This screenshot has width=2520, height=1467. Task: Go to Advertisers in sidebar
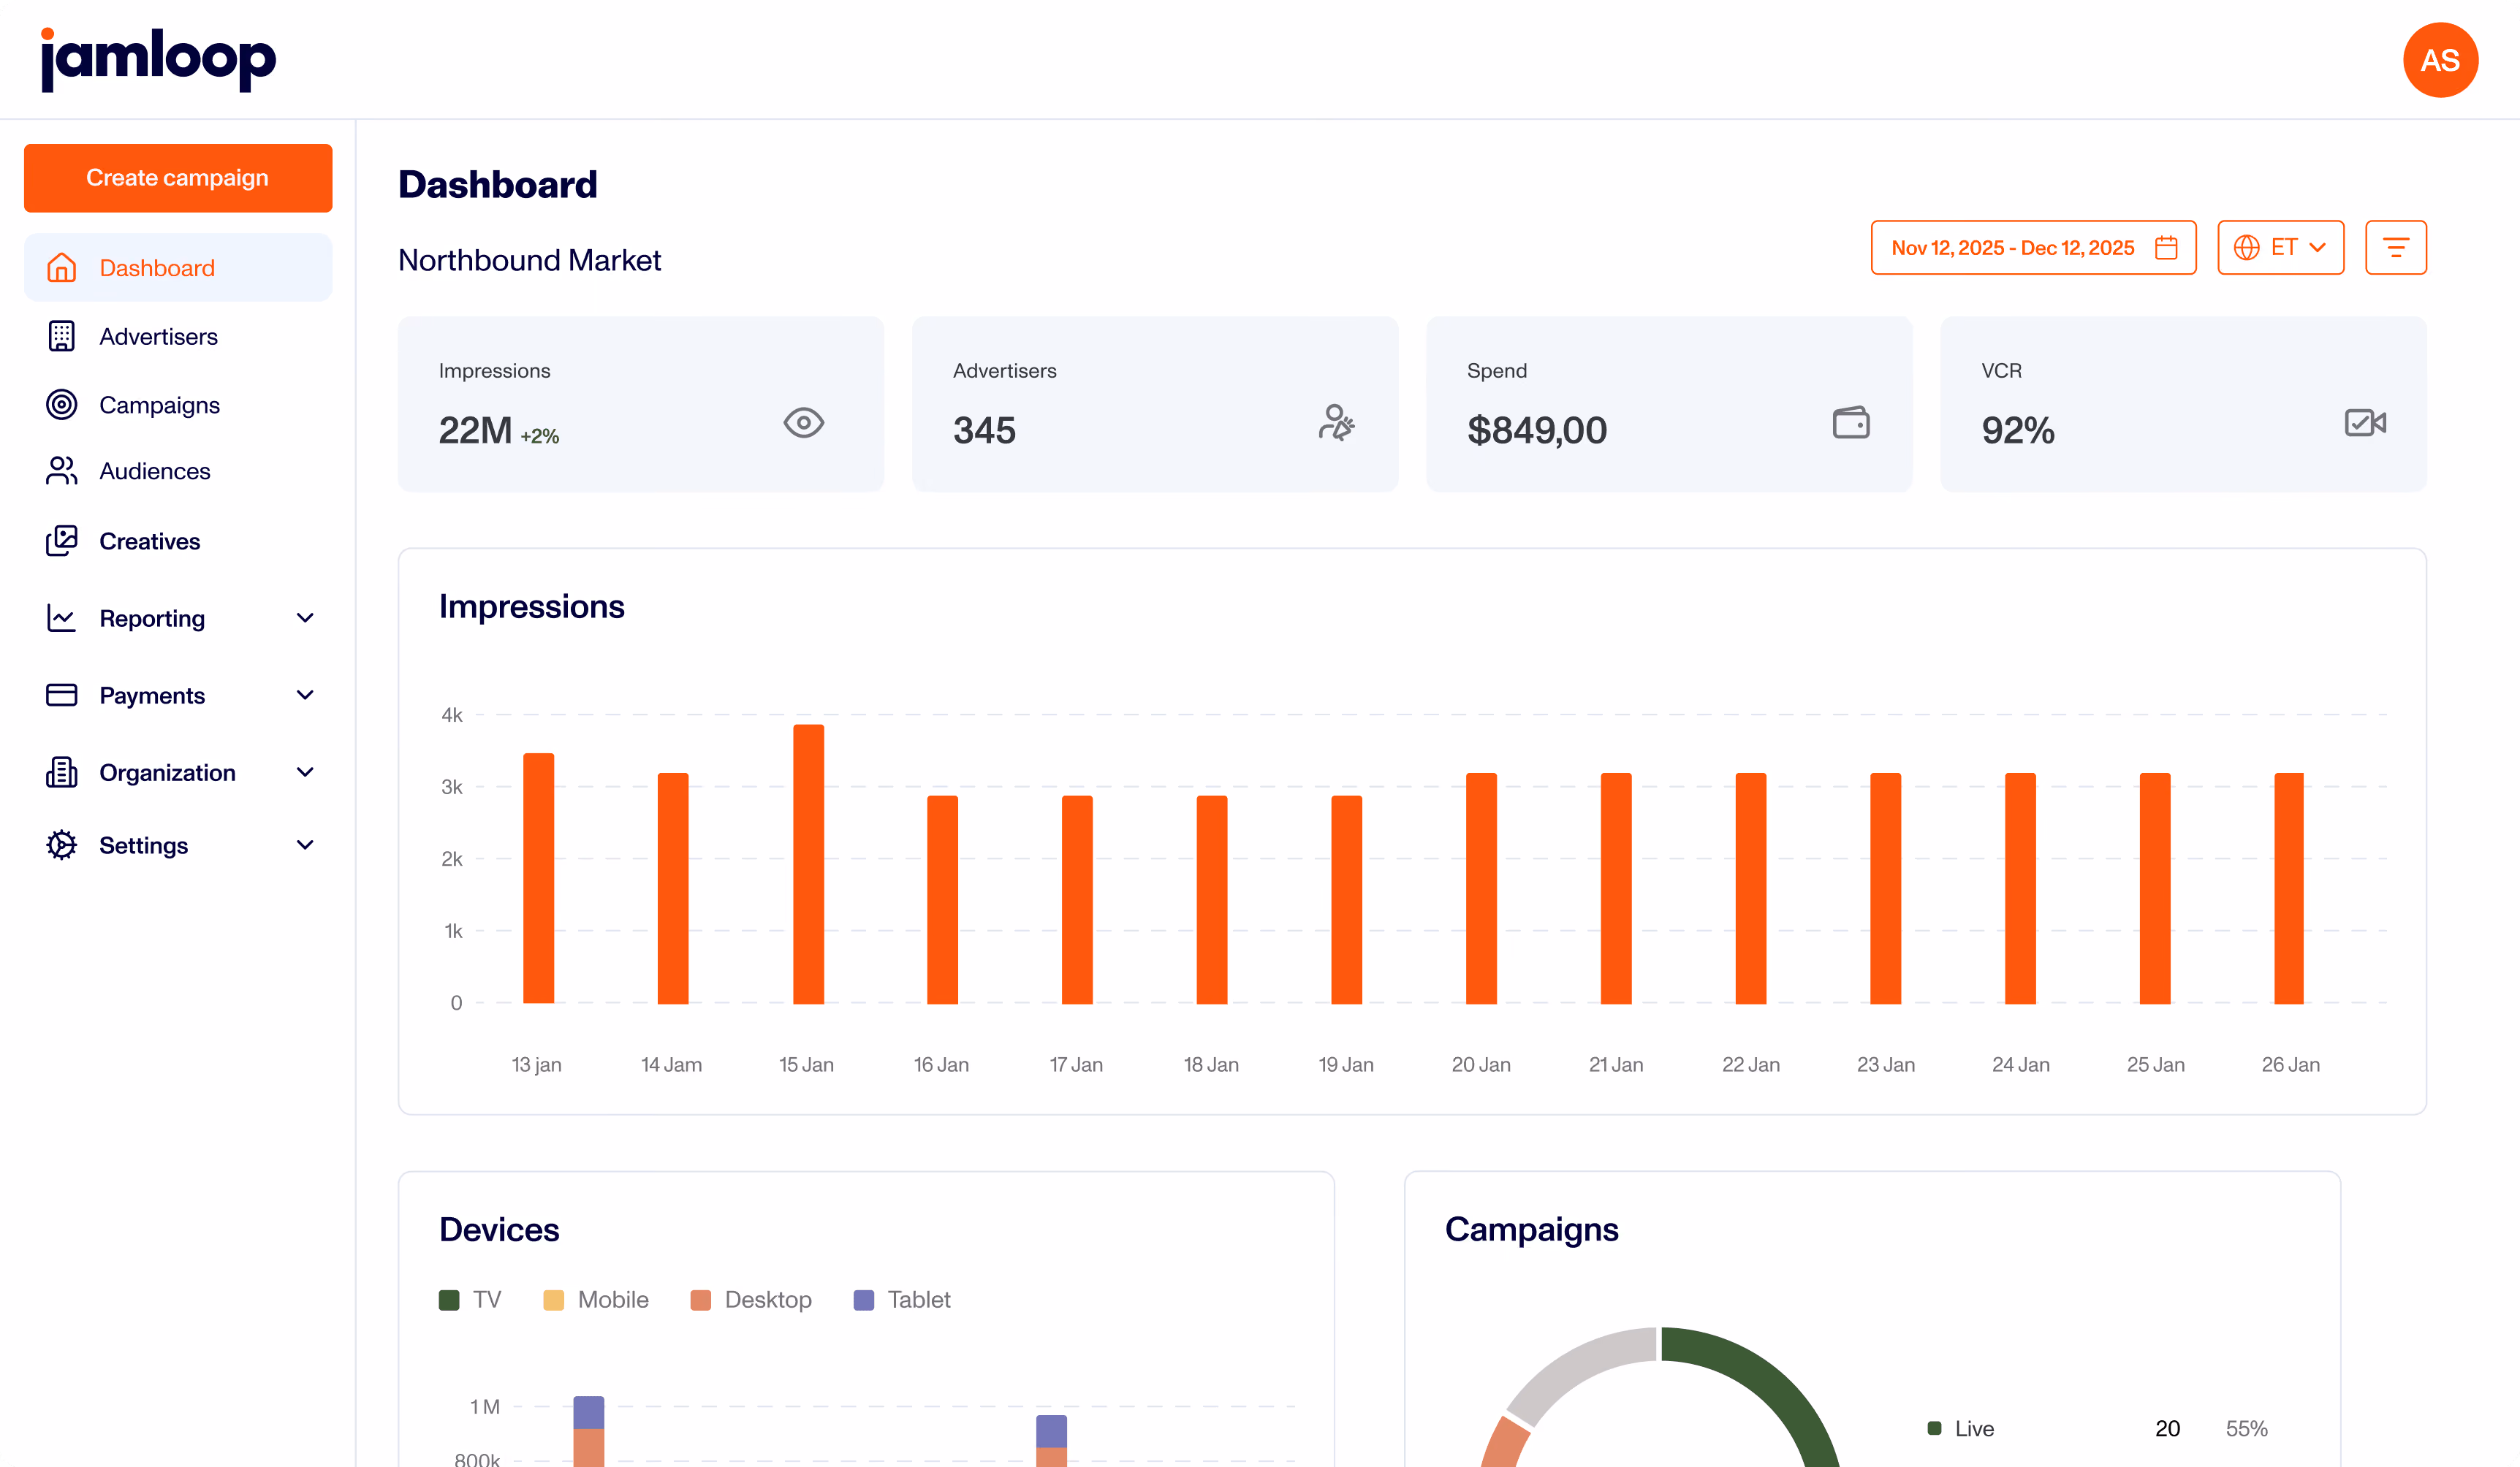coord(178,337)
